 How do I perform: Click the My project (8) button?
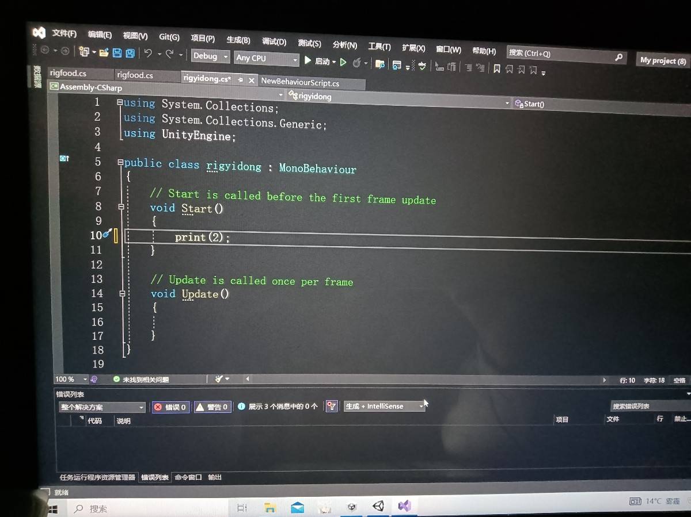point(663,60)
